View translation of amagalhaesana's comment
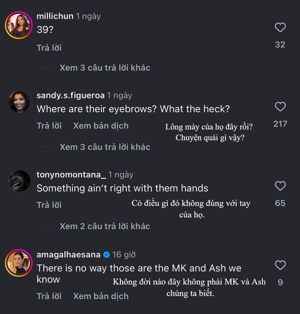 pos(101,296)
